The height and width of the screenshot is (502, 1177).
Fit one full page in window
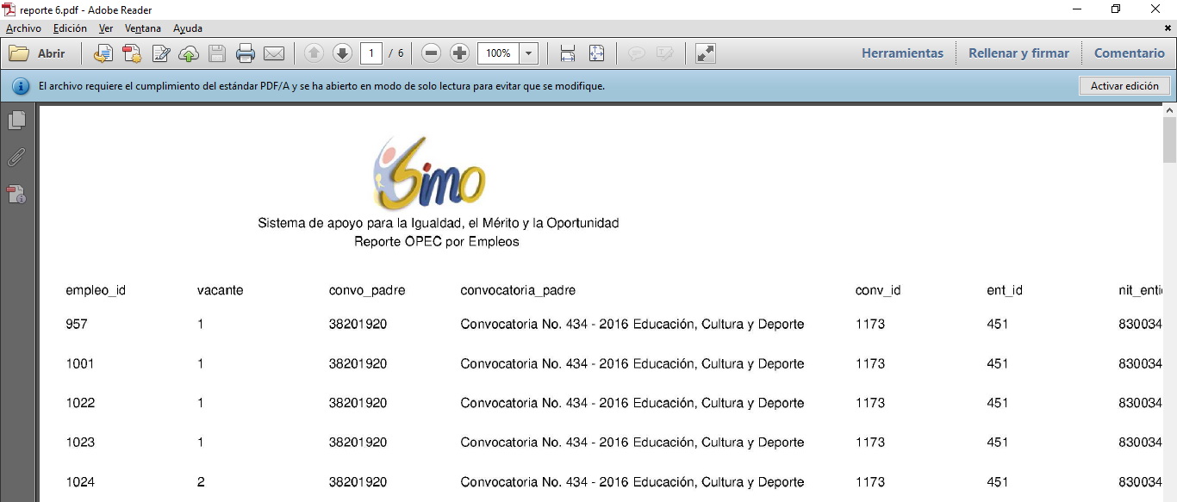click(x=596, y=53)
